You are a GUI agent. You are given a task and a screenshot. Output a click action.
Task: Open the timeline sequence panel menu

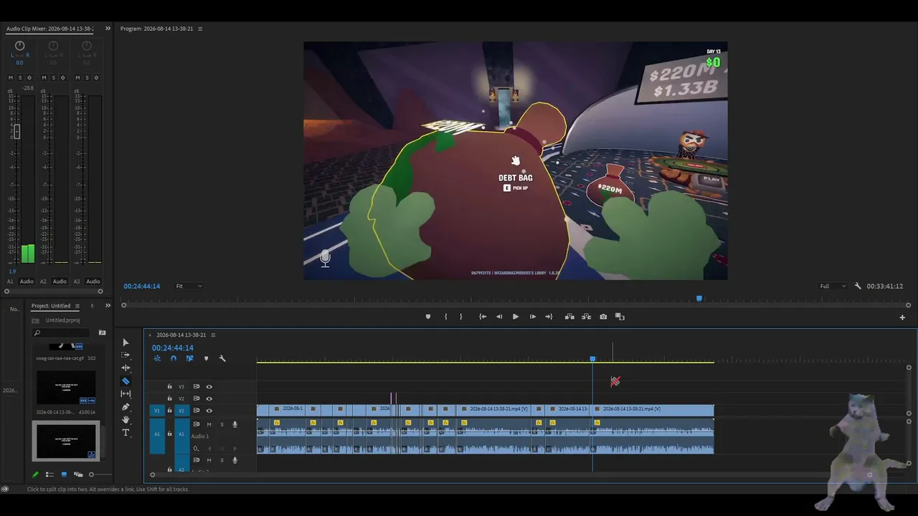coord(213,335)
